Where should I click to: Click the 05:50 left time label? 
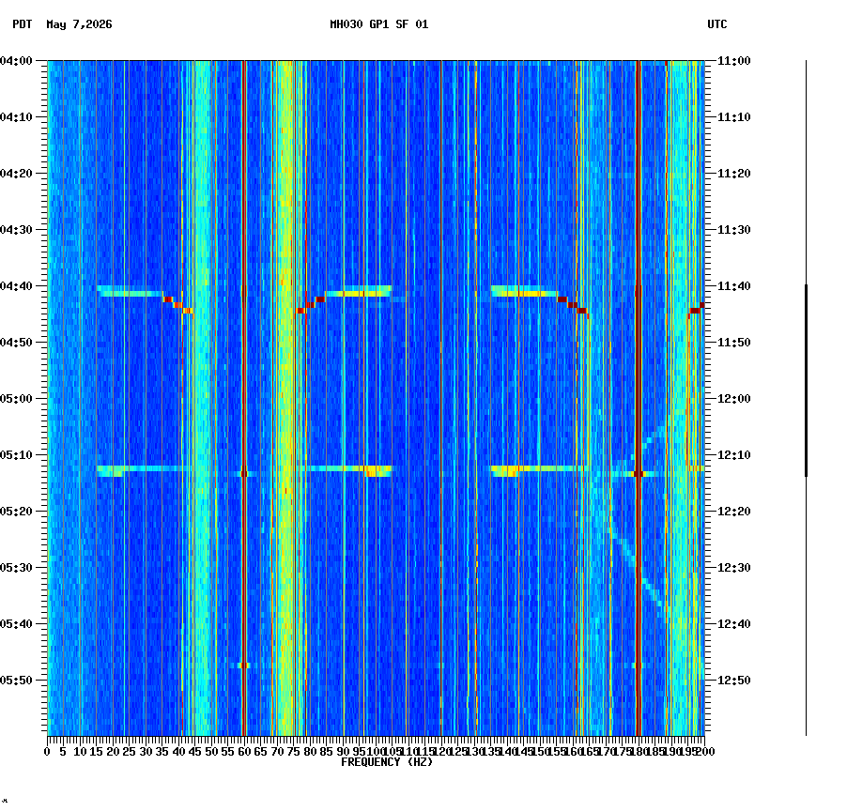point(16,681)
